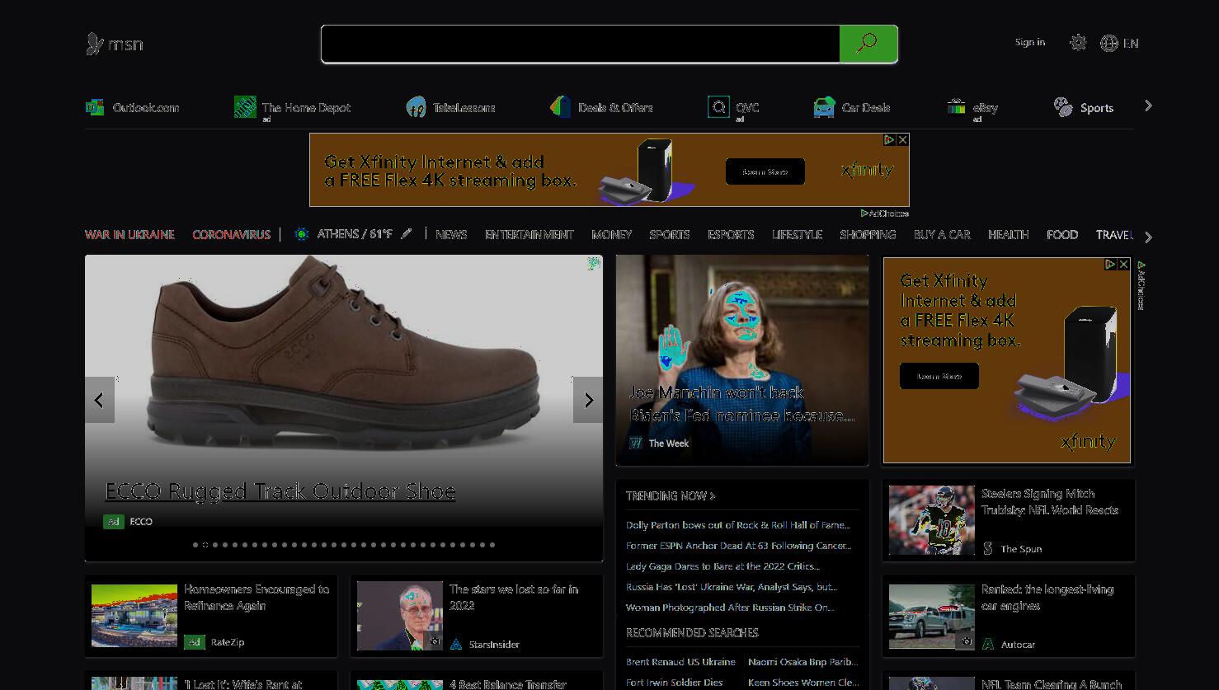Open the Buy a Car tab
Image resolution: width=1219 pixels, height=690 pixels.
(942, 234)
